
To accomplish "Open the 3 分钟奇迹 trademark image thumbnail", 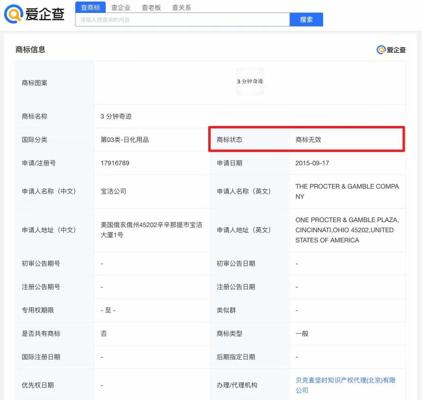I will pos(250,81).
